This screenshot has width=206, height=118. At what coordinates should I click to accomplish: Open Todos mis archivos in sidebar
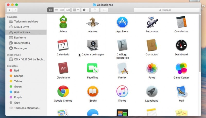point(26,22)
